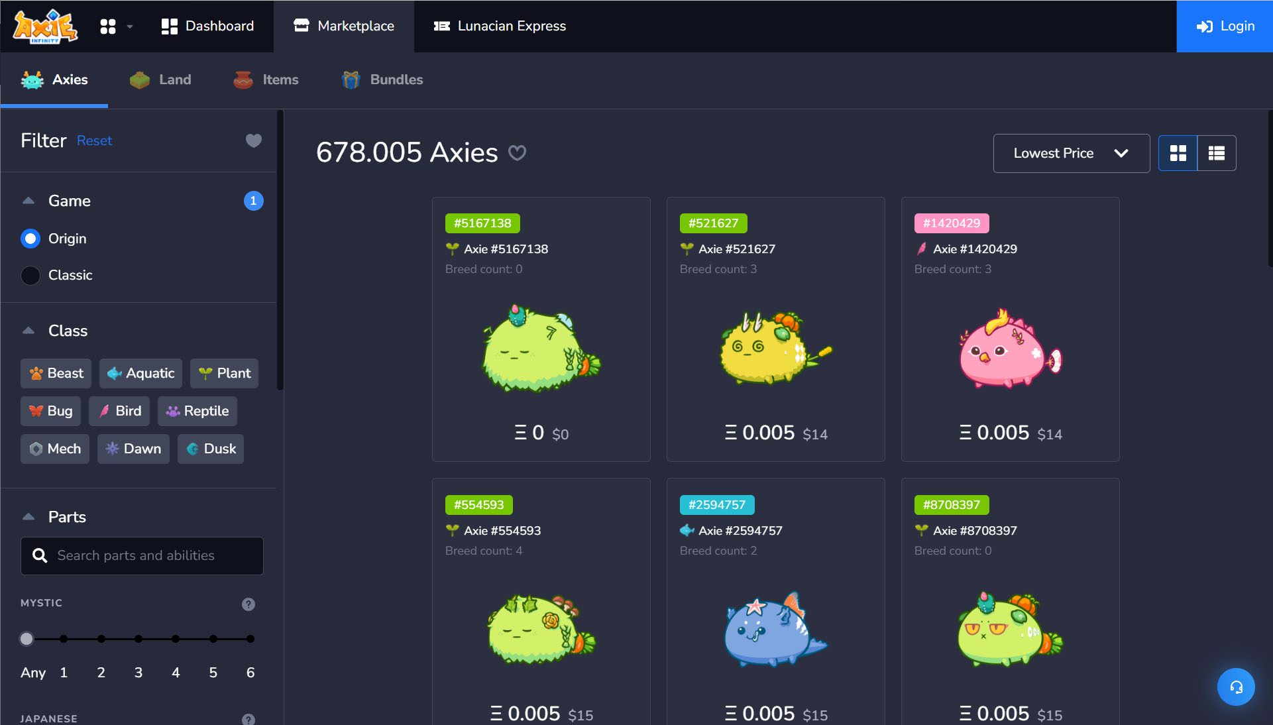Viewport: 1273px width, 725px height.
Task: Collapse the Parts filter section
Action: 28,517
